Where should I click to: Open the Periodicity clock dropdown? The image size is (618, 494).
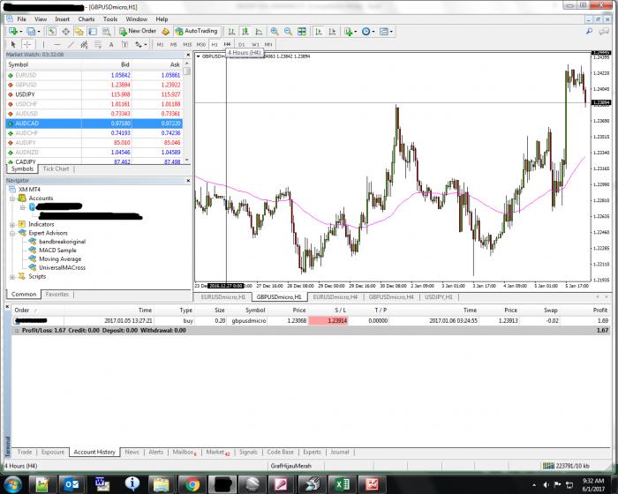click(368, 31)
